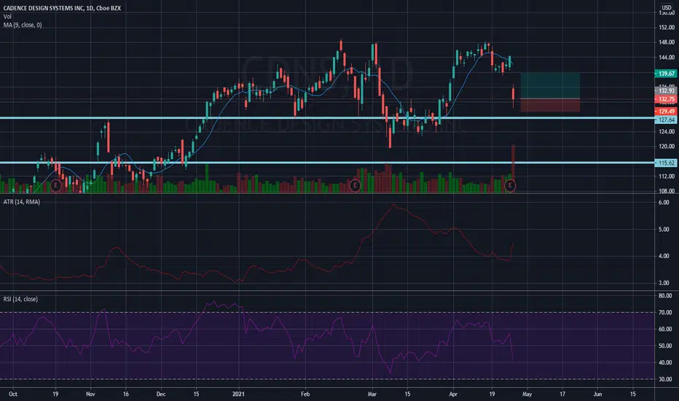The image size is (679, 401).
Task: Click the 139.67 green target price label
Action: point(666,74)
